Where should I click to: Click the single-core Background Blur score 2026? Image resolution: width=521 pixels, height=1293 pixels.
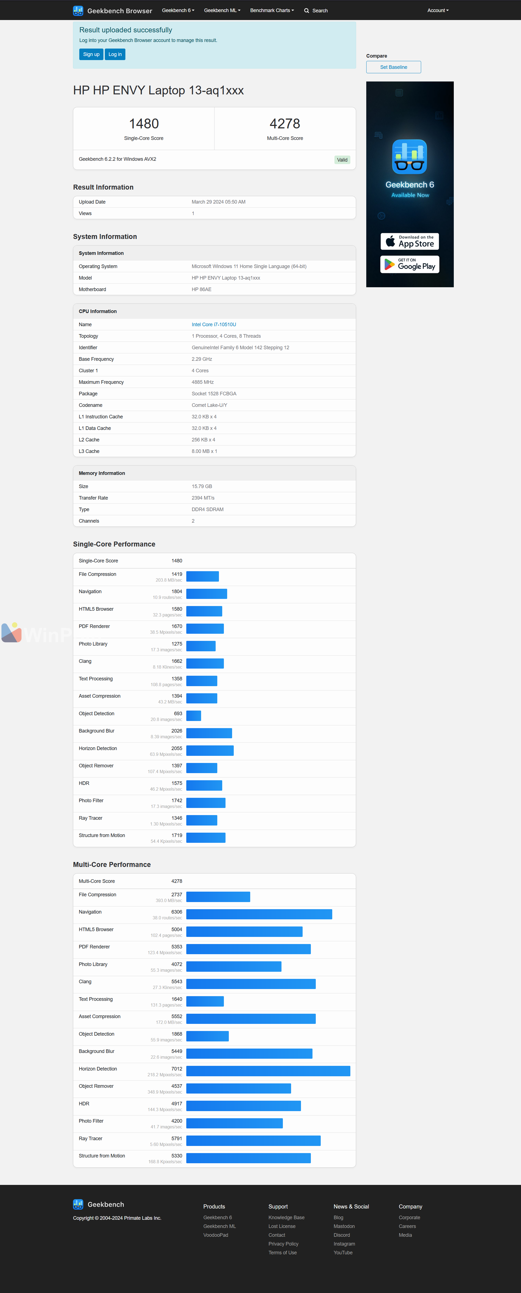(177, 731)
